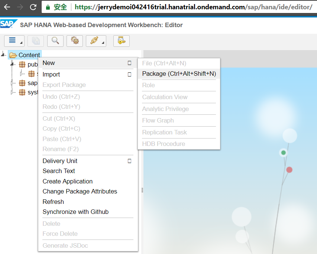Select Package (Ctrl+Alt+Shift+N) in submenu

pyautogui.click(x=179, y=74)
